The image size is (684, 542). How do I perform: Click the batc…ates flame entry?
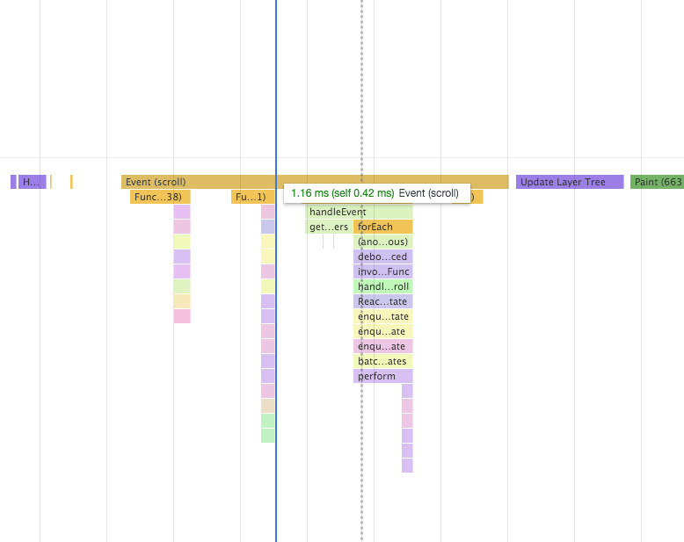pos(383,361)
